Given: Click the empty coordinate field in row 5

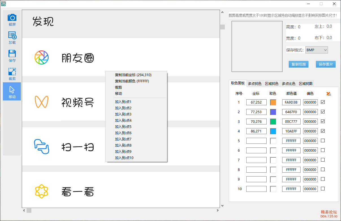Looking at the screenshot, I should [x=256, y=141].
